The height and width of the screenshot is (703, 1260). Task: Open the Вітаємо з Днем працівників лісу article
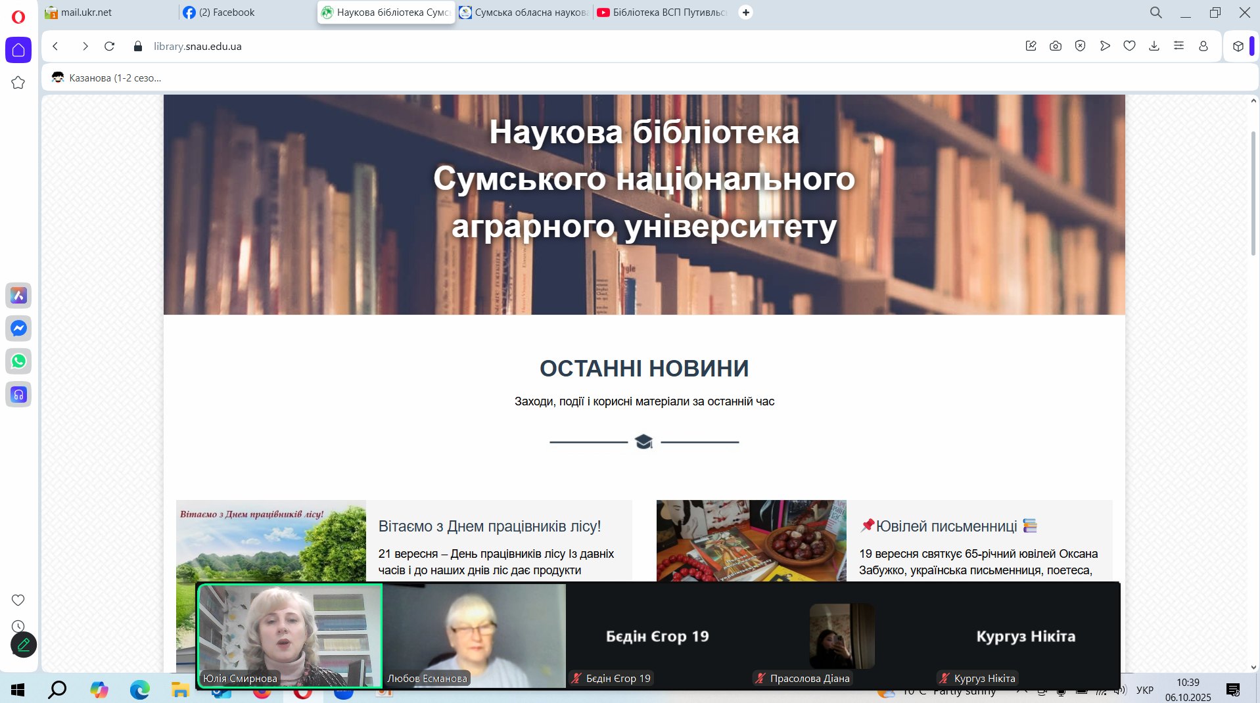coord(489,526)
